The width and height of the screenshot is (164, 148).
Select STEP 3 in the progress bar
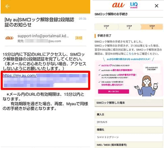152,27
